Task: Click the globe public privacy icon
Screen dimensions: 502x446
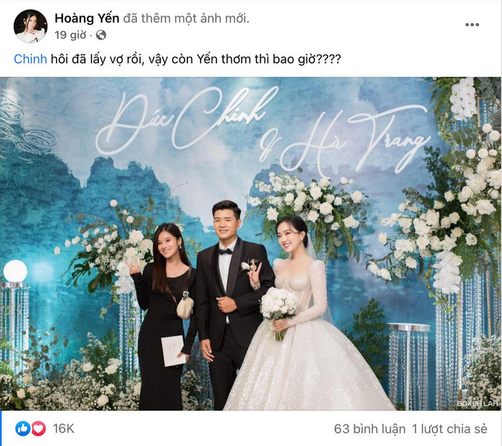Action: 101,35
